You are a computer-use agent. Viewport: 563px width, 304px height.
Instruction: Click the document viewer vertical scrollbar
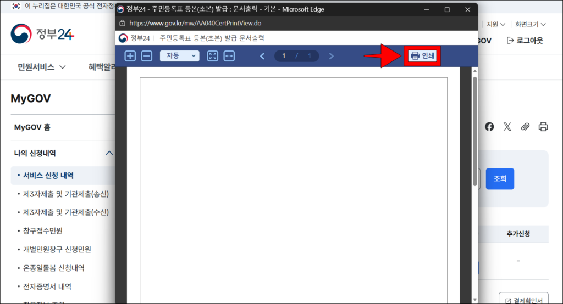pos(475,131)
